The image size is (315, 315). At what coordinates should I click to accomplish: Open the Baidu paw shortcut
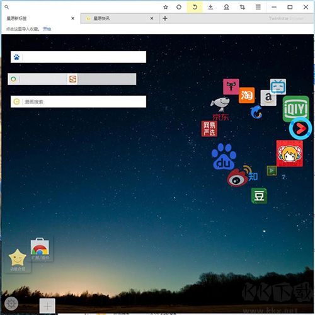coord(224,157)
